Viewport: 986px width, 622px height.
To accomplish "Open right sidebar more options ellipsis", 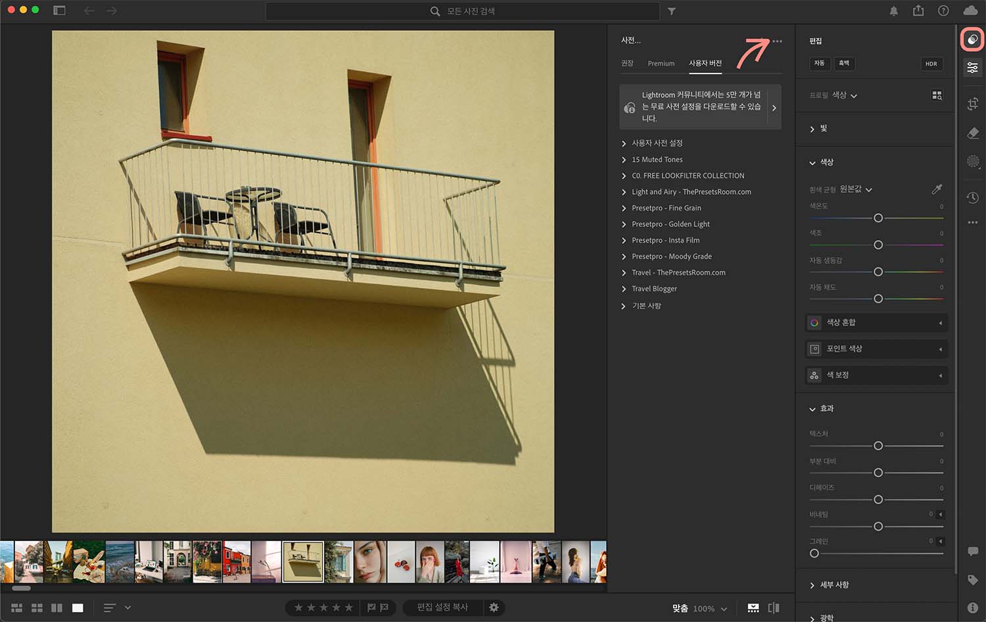I will [x=973, y=223].
